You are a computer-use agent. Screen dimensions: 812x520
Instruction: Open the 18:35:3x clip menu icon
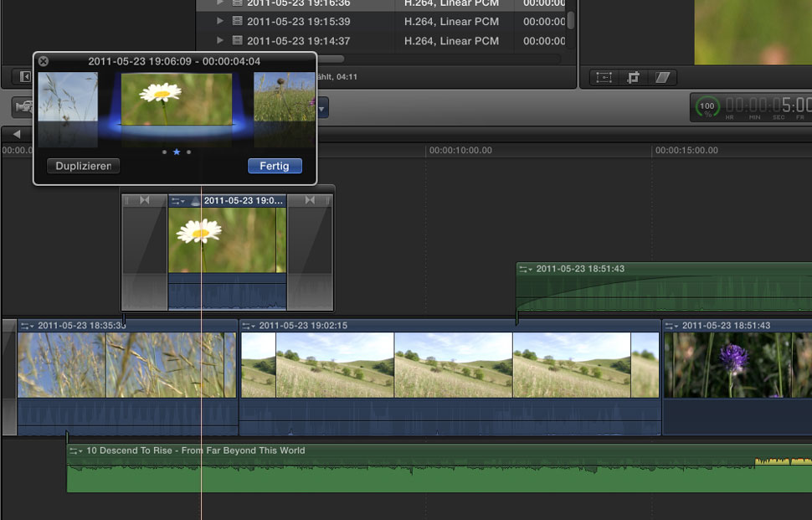point(27,326)
